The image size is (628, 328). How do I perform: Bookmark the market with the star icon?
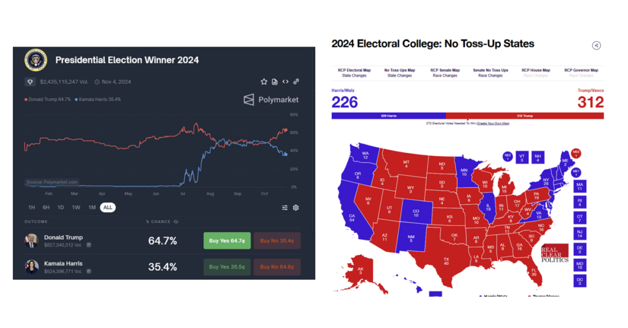264,82
